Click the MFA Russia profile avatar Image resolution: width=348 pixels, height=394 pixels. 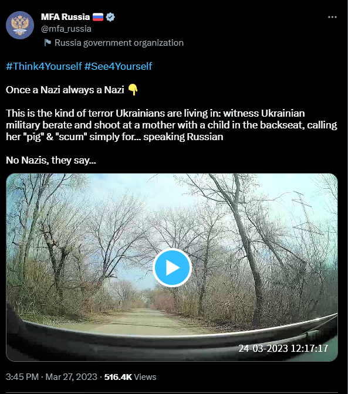coord(20,25)
